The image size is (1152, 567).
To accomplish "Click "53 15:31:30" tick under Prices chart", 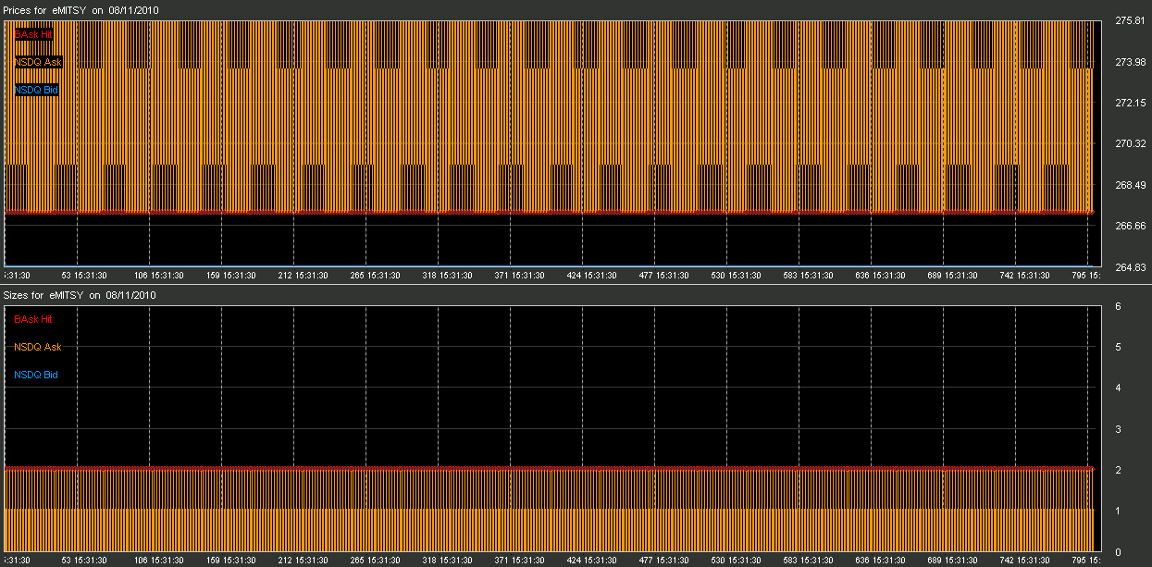I will [84, 275].
